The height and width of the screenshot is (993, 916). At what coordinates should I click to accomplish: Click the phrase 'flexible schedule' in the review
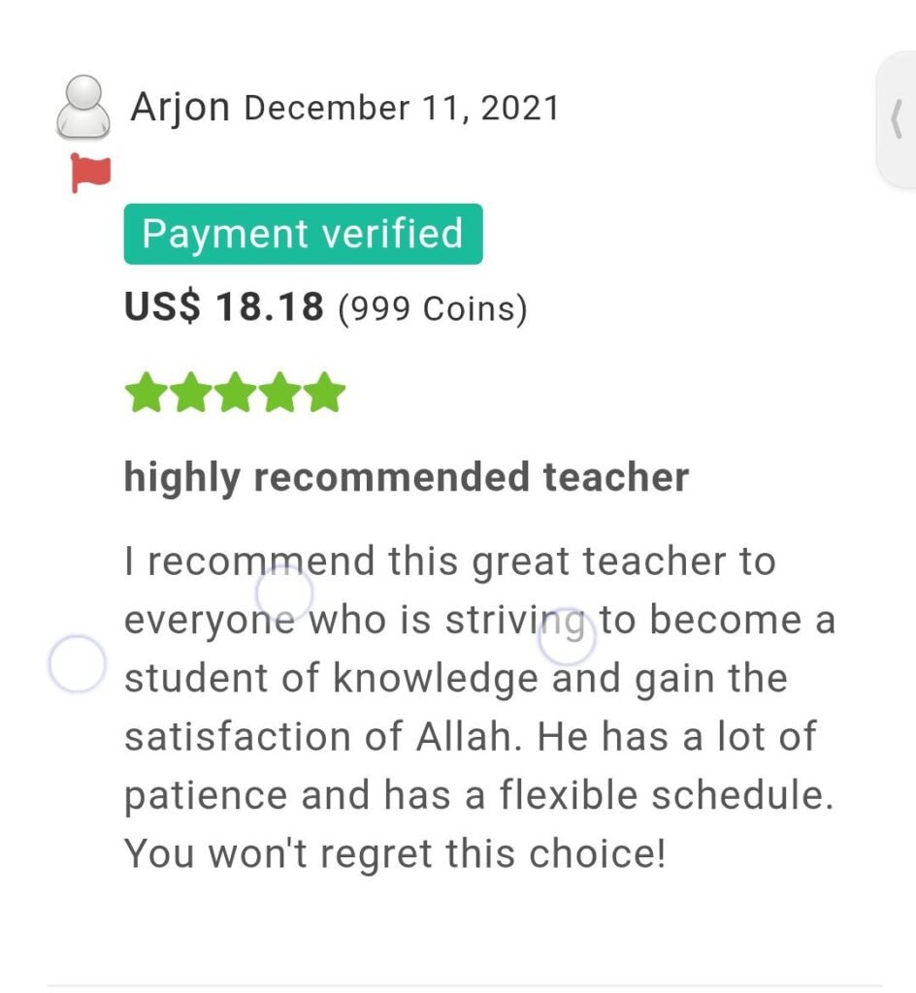666,795
